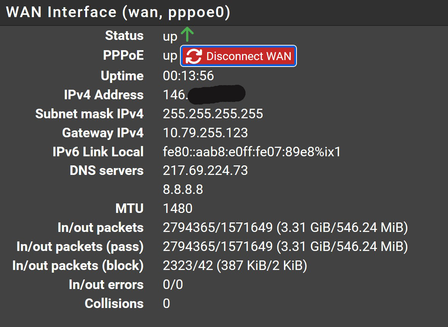Click the Subnet mask 255.255.255.255 value
The height and width of the screenshot is (327, 448).
click(213, 114)
